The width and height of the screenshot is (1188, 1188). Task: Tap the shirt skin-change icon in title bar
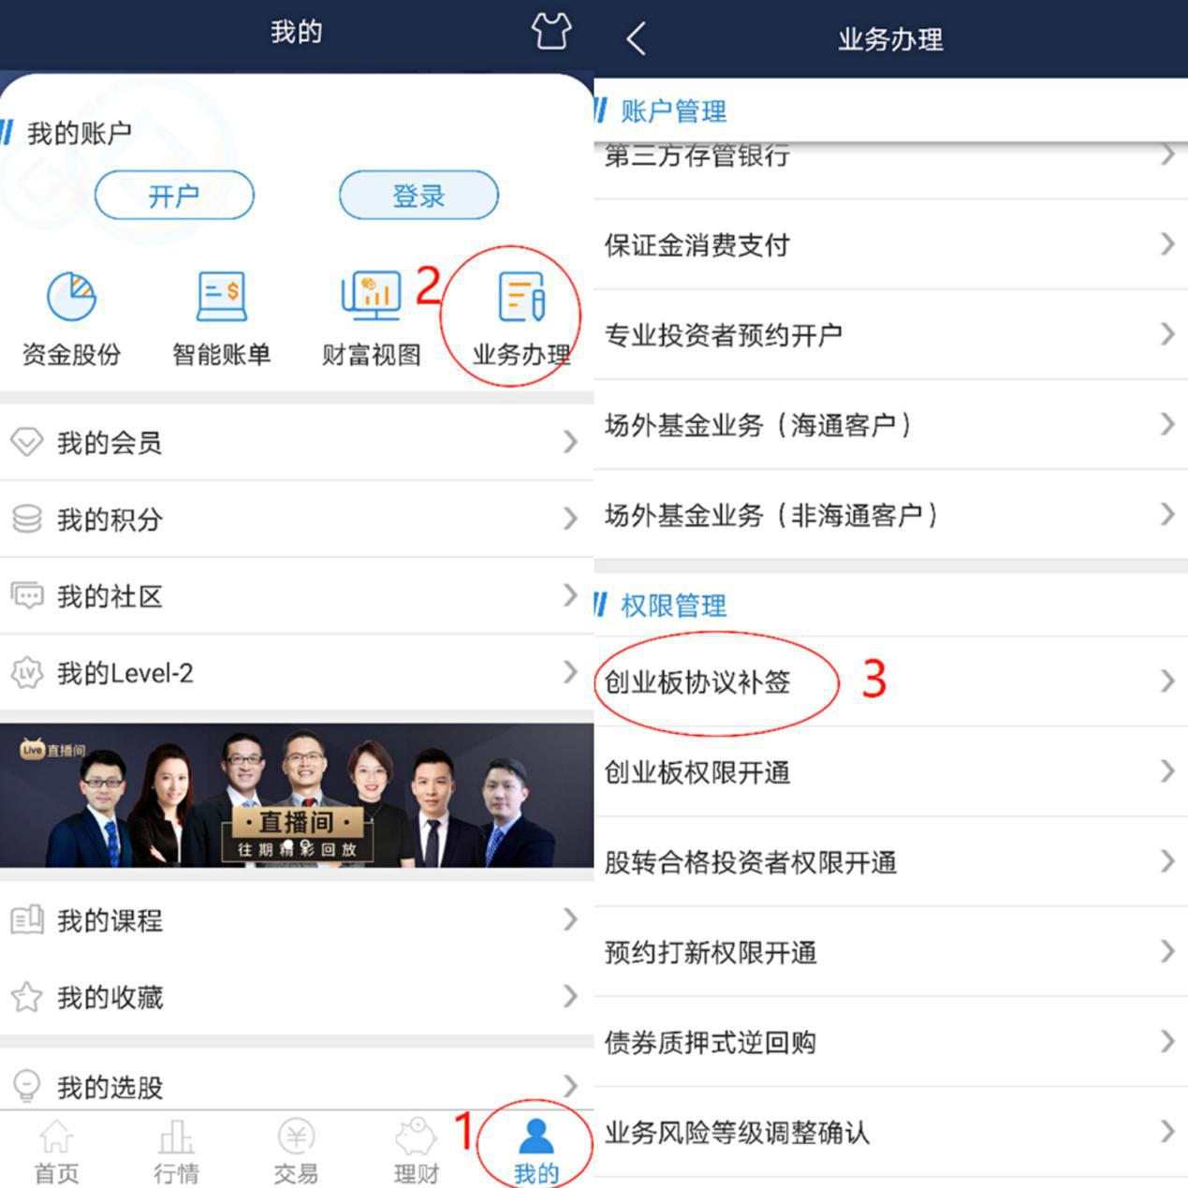point(550,31)
